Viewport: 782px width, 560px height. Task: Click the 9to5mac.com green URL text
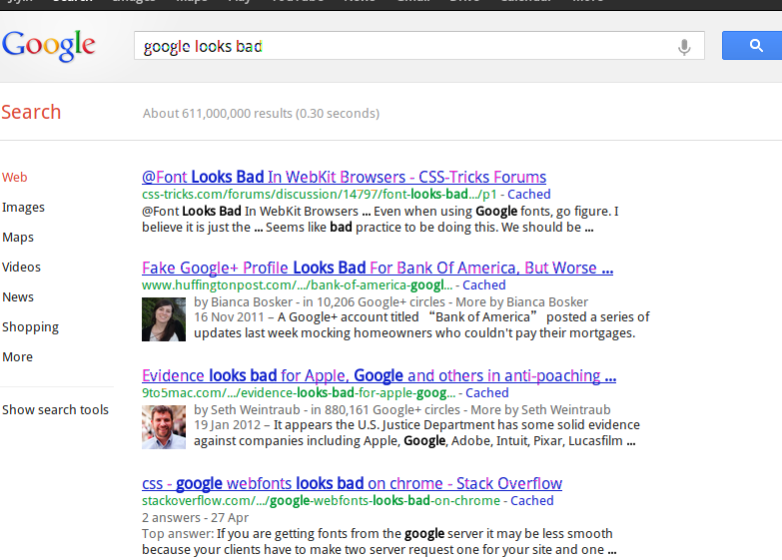(x=299, y=392)
